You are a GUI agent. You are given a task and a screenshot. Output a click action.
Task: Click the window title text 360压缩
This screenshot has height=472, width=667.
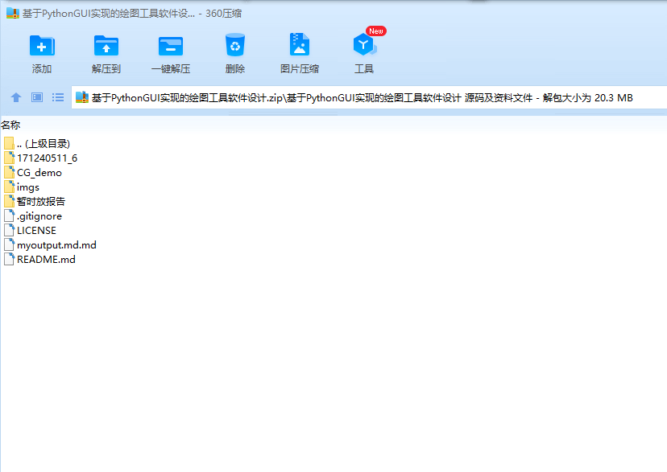(x=223, y=13)
